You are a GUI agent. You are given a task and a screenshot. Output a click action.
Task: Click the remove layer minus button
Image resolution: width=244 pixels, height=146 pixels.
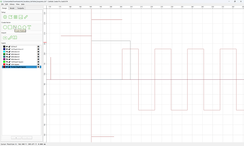tap(27, 138)
